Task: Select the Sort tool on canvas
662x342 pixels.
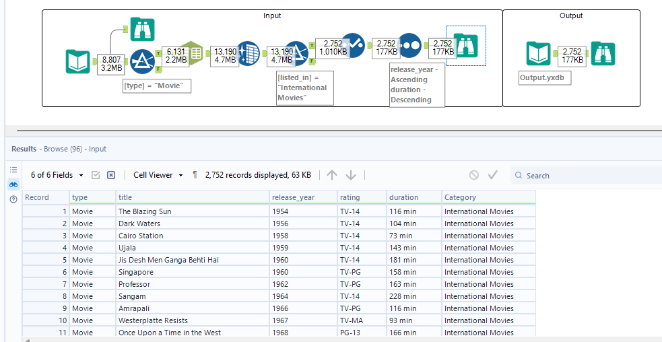Action: [x=410, y=44]
